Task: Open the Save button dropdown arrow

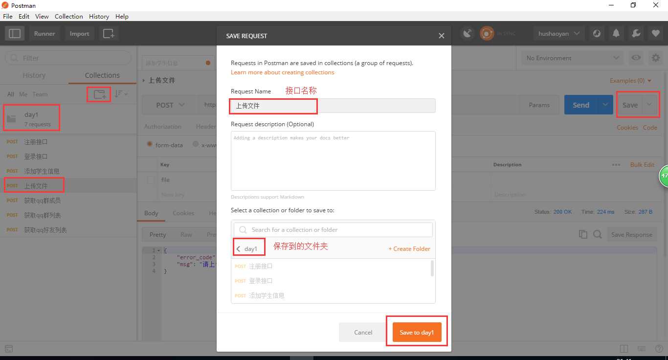Action: click(x=649, y=105)
